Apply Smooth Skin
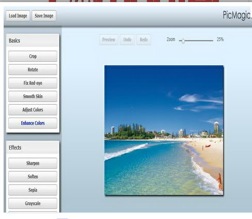This screenshot has width=252, height=219. pos(33,96)
